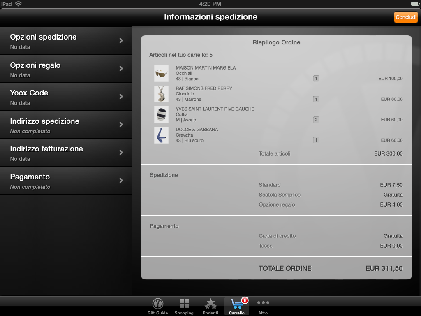
Task: Tap the Yves Saint Laurent beanie thumbnail
Action: [x=161, y=114]
